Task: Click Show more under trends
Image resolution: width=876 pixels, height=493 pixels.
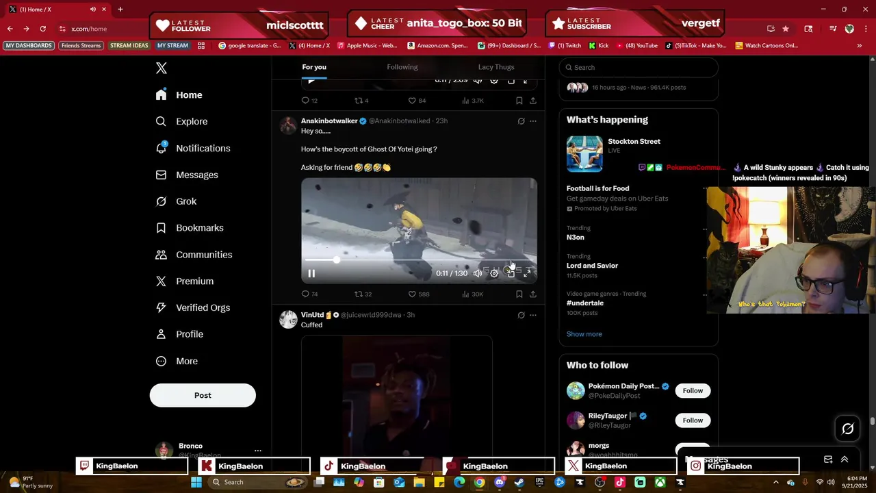Action: 584,334
